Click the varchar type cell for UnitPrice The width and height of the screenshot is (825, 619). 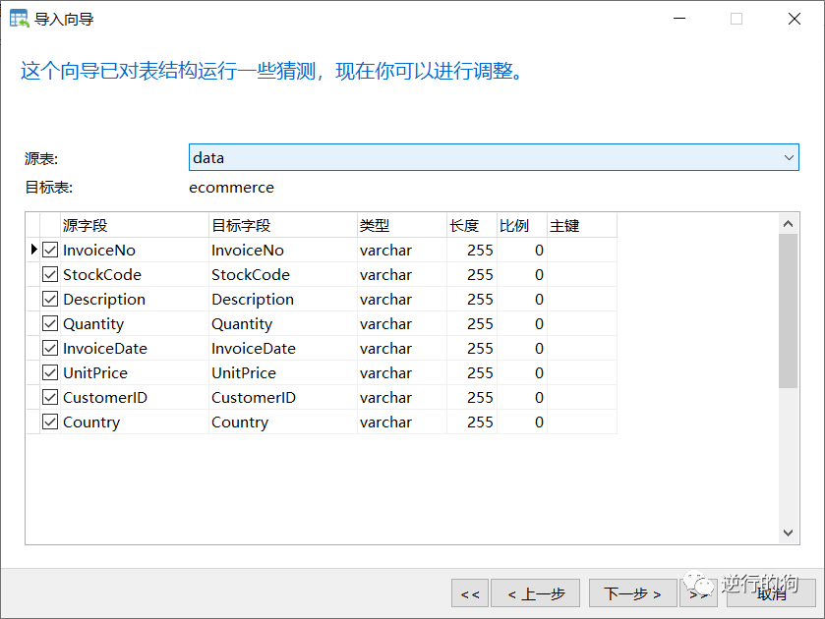click(x=402, y=372)
